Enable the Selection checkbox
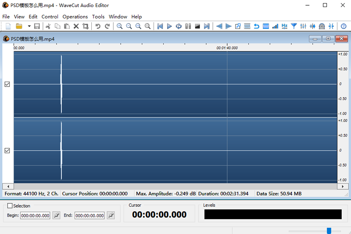351x234 pixels. 10,205
